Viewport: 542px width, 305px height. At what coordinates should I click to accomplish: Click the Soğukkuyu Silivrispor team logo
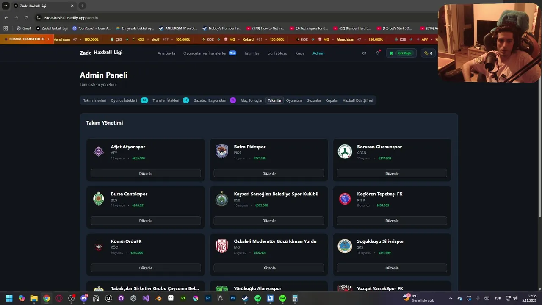[x=345, y=246]
